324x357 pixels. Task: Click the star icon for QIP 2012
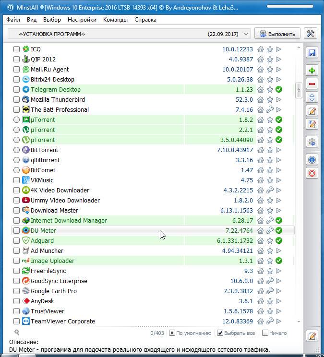pos(270,59)
